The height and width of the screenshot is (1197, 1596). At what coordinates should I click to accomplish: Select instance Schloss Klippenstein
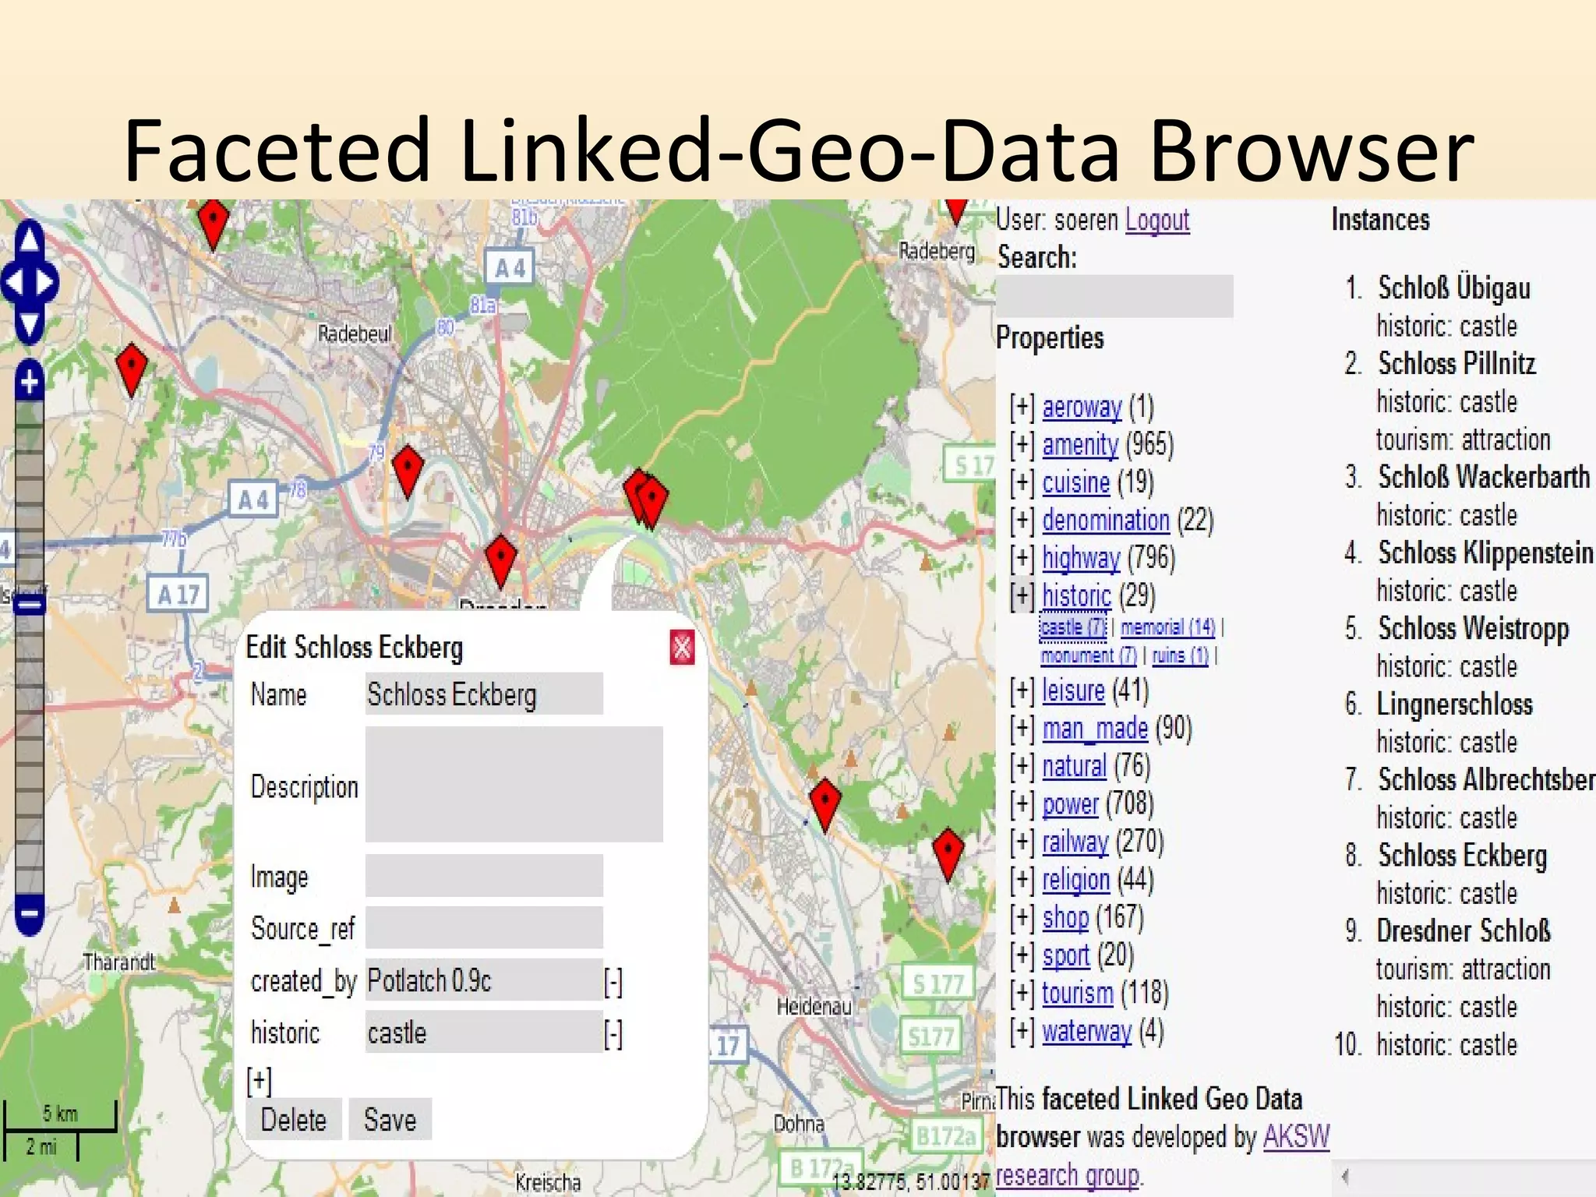tap(1485, 553)
